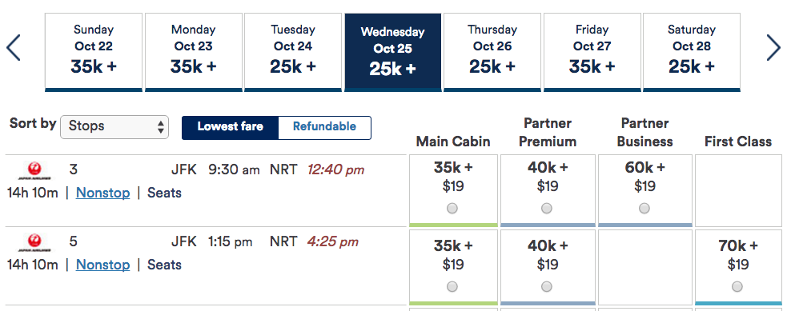The width and height of the screenshot is (787, 311).
Task: Open Nonstop link for 1:15 pm flight
Action: [103, 265]
